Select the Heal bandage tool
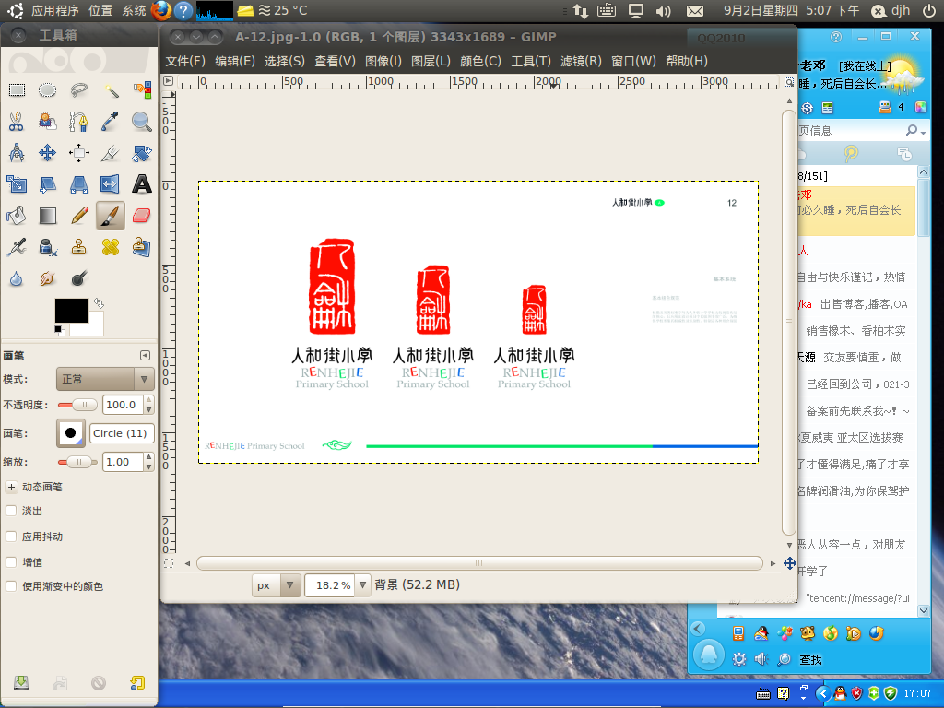The width and height of the screenshot is (944, 708). coord(111,247)
